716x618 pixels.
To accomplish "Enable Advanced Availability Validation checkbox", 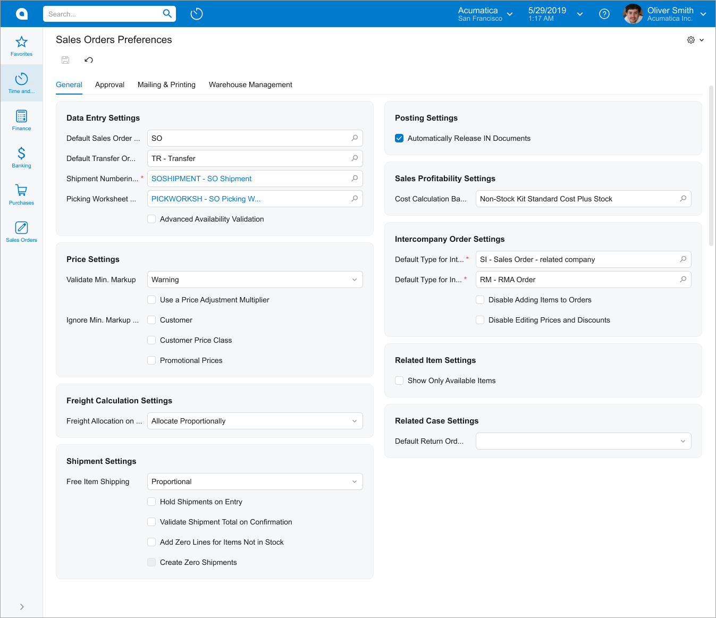I will click(x=151, y=219).
